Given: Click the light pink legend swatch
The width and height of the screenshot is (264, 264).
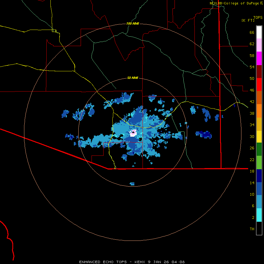Looking at the screenshot, I should pyautogui.click(x=259, y=45).
